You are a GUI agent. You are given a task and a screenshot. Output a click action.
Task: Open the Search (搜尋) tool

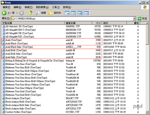[41, 13]
